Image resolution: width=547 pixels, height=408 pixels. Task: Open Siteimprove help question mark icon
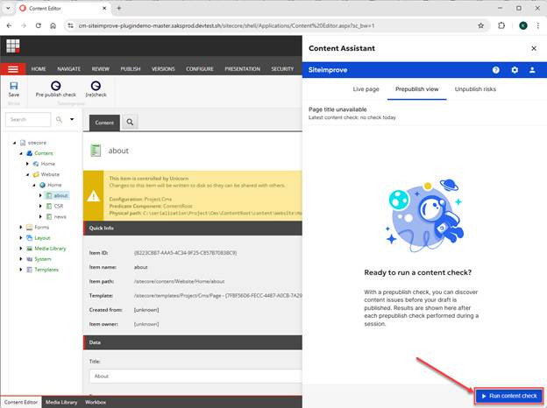(x=496, y=70)
